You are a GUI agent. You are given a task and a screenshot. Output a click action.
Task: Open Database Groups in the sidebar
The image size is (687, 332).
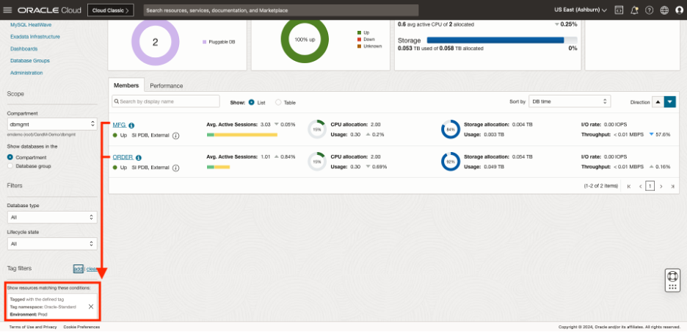click(30, 60)
